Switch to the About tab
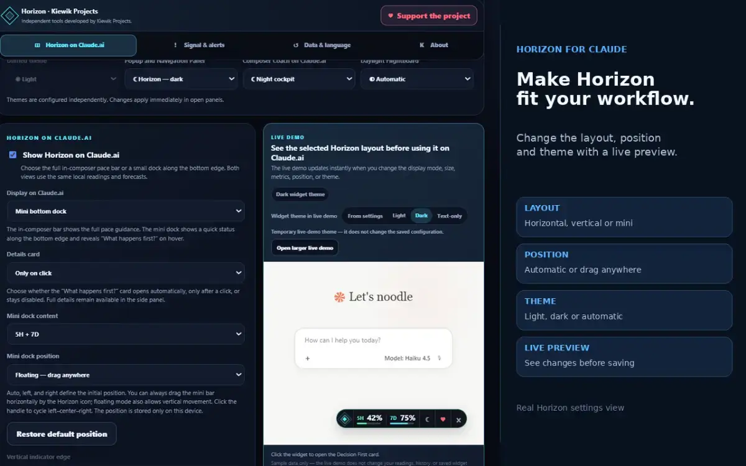 (434, 45)
